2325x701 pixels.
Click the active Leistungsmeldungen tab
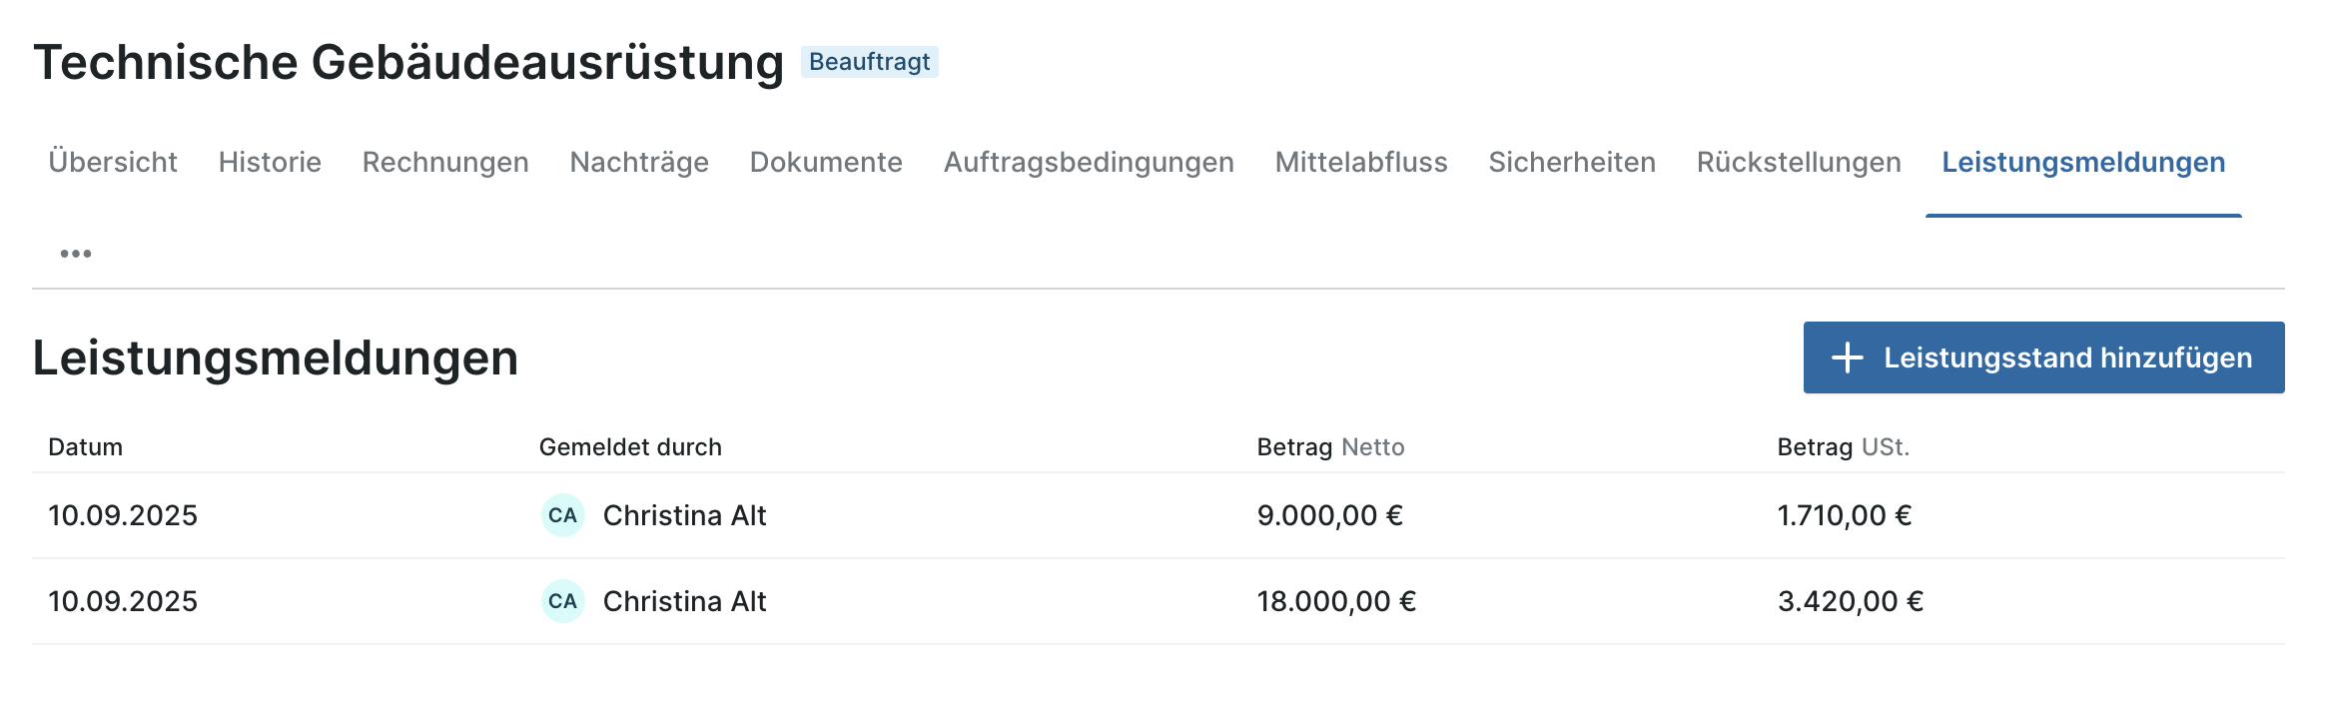tap(2083, 162)
